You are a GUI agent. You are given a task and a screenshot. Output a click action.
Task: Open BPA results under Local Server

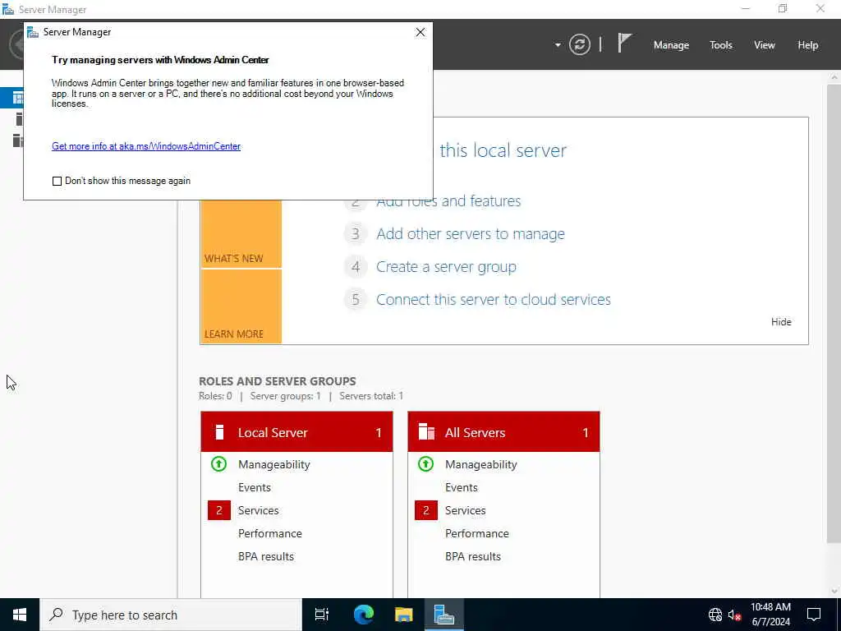coord(265,556)
